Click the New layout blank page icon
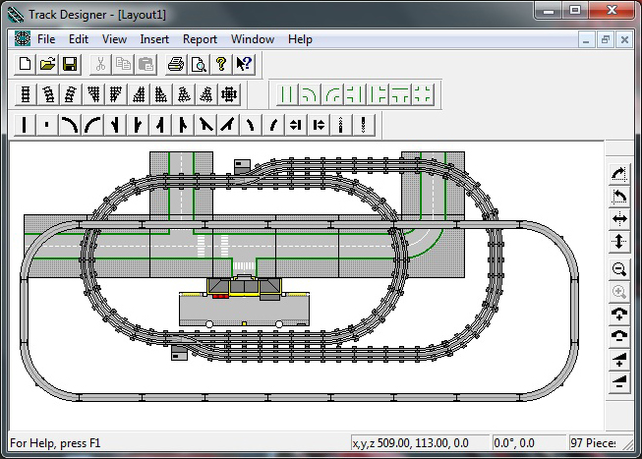The width and height of the screenshot is (642, 459). [26, 64]
